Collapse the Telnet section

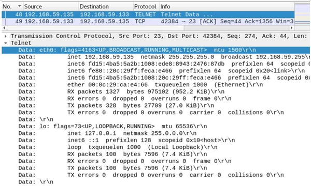coord(6,43)
